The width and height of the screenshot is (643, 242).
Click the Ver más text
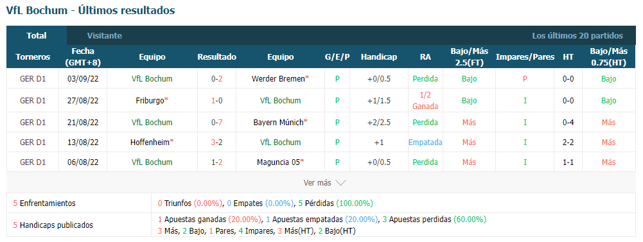(317, 183)
